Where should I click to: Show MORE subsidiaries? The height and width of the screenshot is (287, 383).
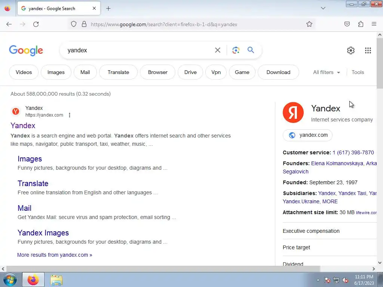[x=330, y=201]
